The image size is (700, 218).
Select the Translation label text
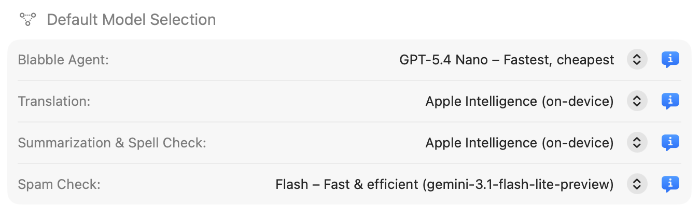tap(54, 101)
